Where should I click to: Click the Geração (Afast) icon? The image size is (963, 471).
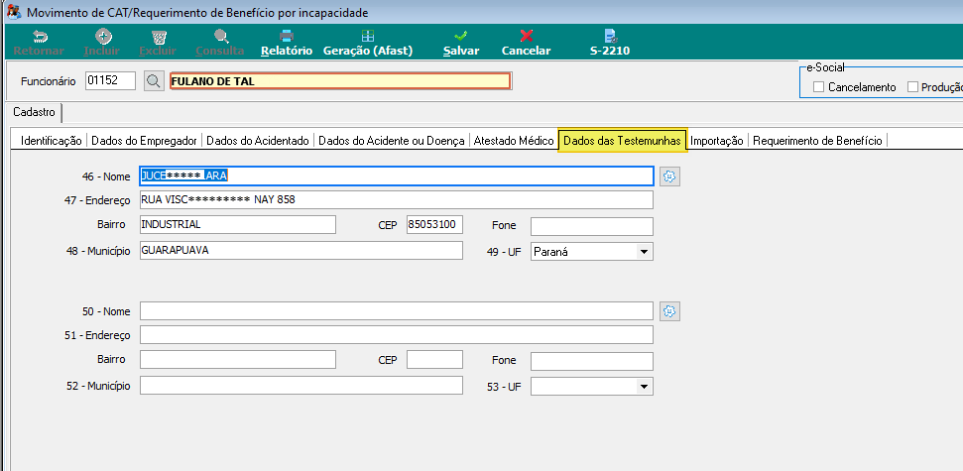(367, 37)
